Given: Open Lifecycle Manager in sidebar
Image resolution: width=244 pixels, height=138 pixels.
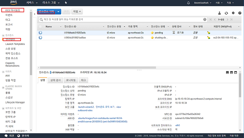Looking at the screenshot, I should tap(15, 102).
